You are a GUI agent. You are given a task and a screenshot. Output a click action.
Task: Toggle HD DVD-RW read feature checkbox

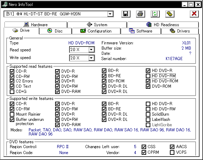(x=148, y=76)
